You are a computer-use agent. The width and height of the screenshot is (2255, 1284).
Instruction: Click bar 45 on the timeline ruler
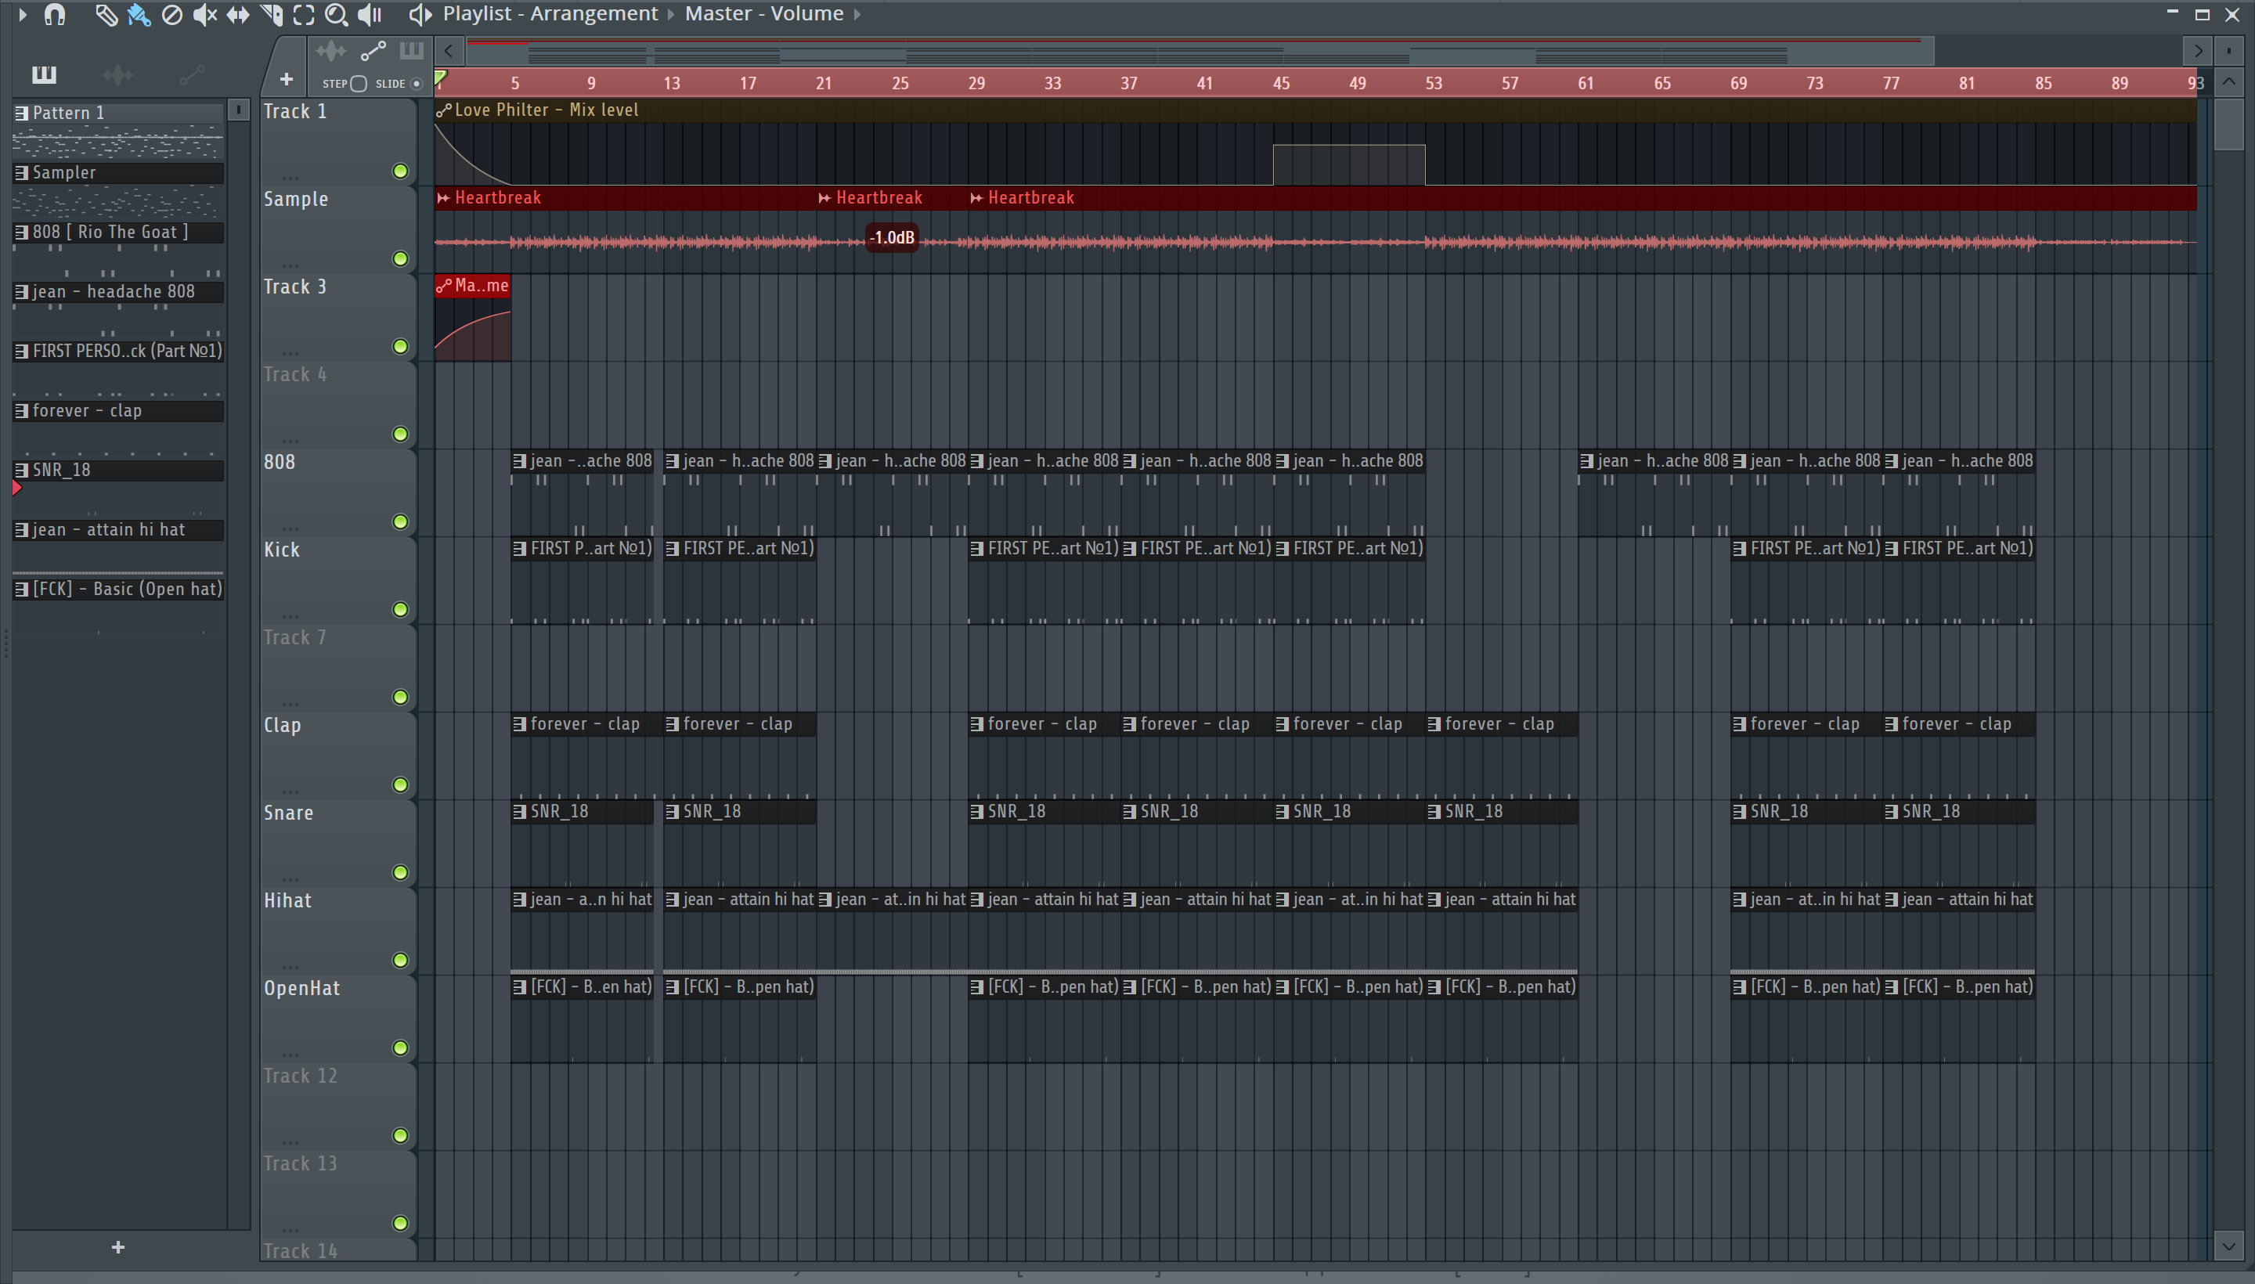1280,84
